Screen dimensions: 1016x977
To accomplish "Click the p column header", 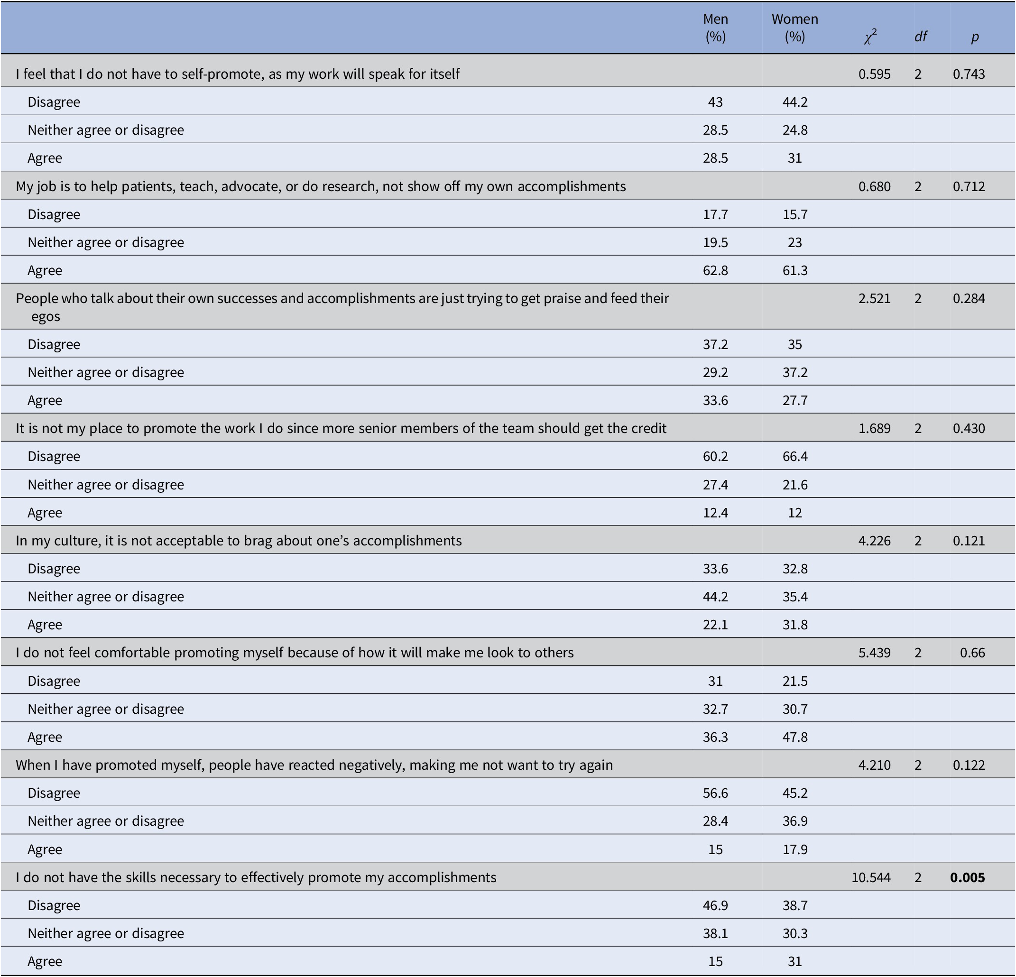I will [975, 37].
